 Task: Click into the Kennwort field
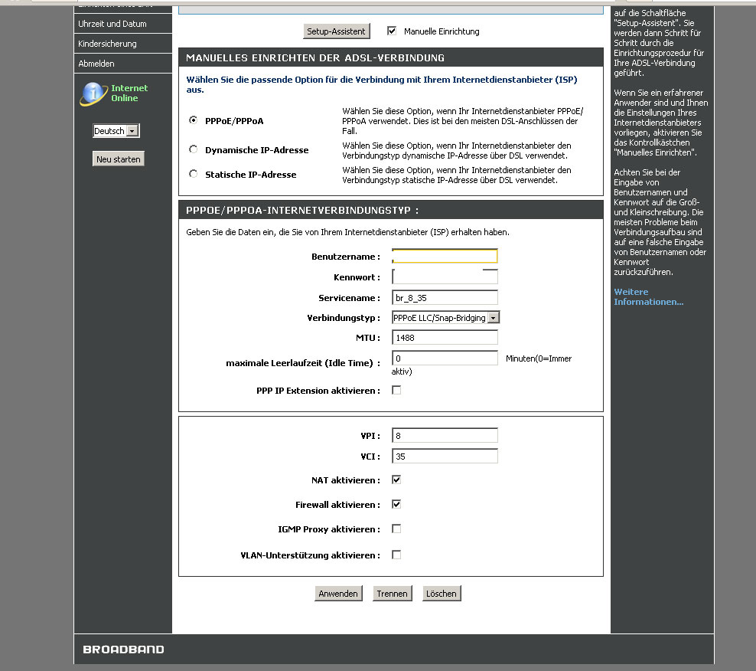(445, 277)
